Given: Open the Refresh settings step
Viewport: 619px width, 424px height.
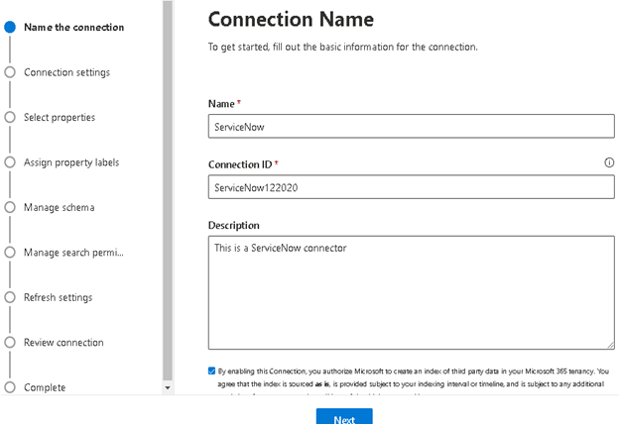Looking at the screenshot, I should (58, 297).
